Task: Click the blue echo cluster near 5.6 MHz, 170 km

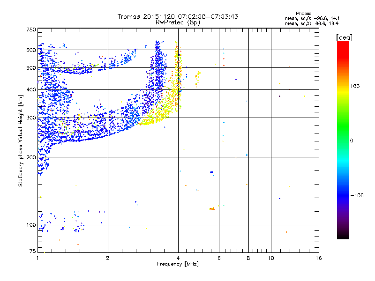Action: point(211,172)
